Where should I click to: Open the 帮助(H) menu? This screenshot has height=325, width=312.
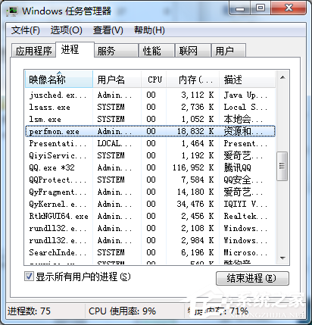click(x=149, y=30)
